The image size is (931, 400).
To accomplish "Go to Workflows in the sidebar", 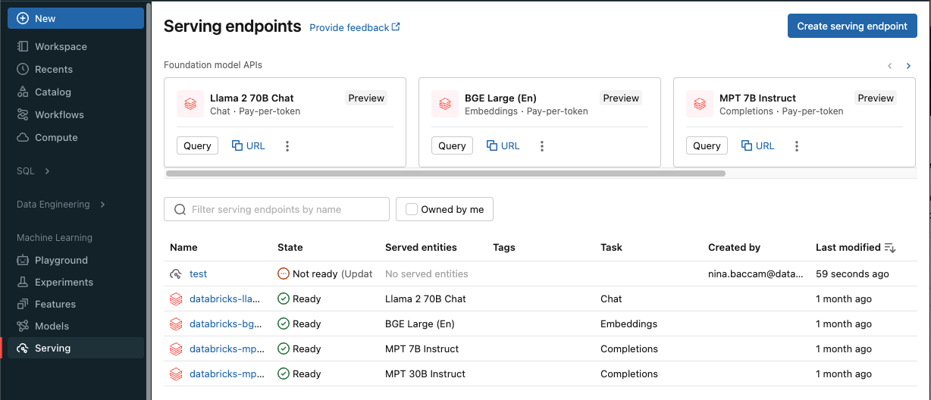I will (x=59, y=115).
